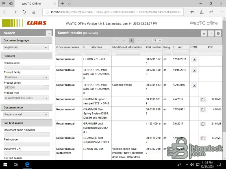Image resolution: width=226 pixels, height=169 pixels.
Task: Select the WebTIC Offline browser tab
Action: pyautogui.click(x=37, y=4)
